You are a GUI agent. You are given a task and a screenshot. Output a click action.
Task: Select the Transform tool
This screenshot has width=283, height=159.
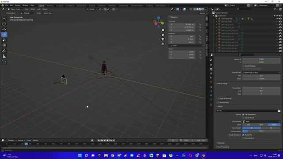[4, 45]
